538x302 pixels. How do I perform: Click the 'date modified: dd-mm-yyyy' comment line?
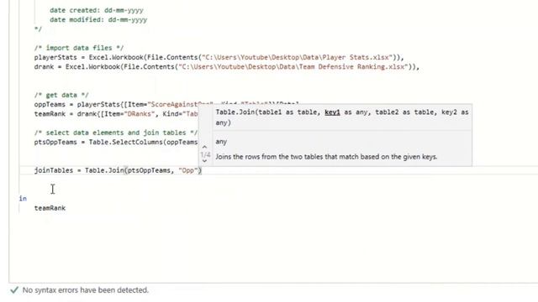(98, 19)
